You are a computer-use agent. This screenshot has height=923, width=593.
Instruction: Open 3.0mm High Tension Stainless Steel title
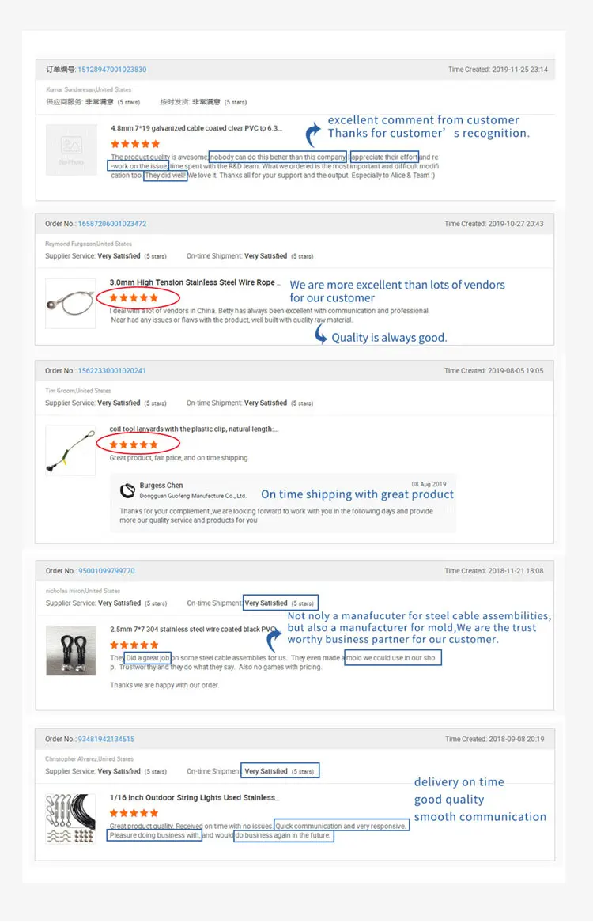pos(192,282)
